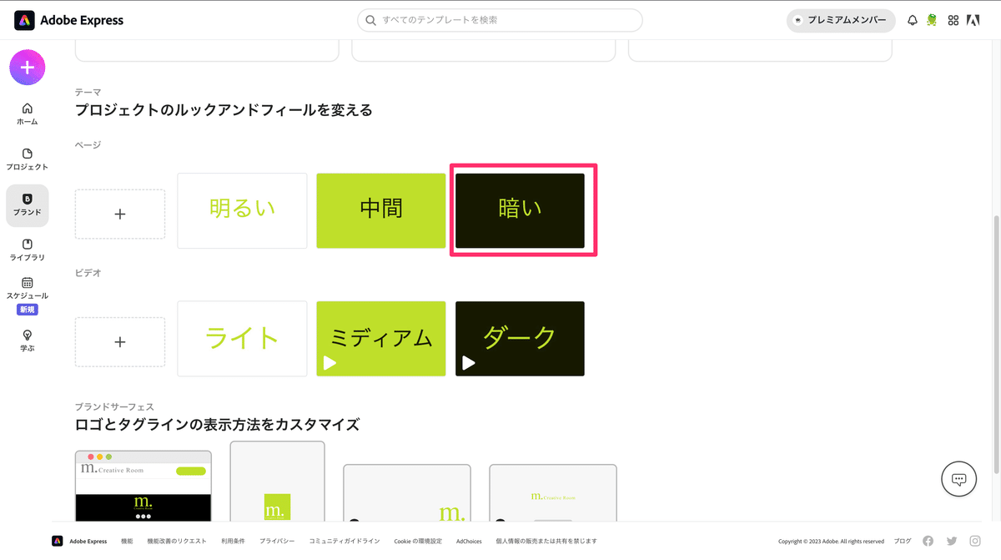Play the ミディアム video theme preview
This screenshot has width=1001, height=560.
(x=329, y=363)
